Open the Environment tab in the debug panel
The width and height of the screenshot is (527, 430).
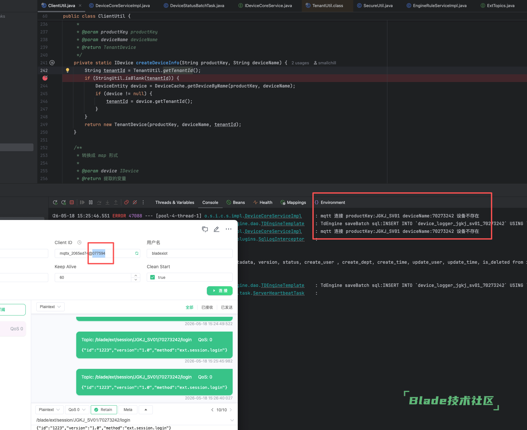(x=330, y=202)
